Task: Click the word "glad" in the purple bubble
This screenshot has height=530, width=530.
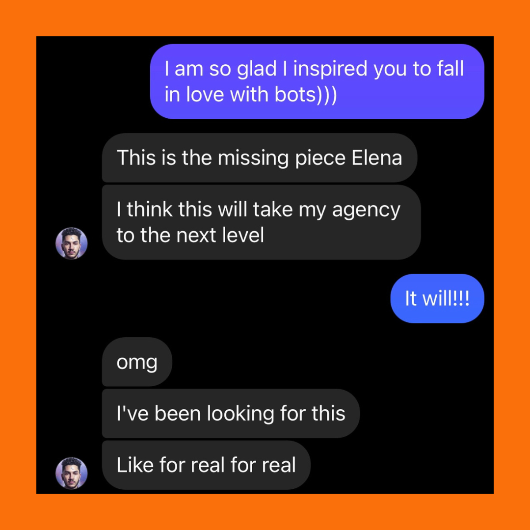Action: [257, 69]
